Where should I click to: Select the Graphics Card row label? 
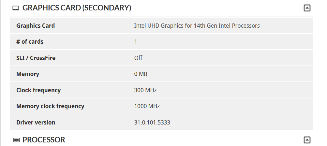[36, 25]
